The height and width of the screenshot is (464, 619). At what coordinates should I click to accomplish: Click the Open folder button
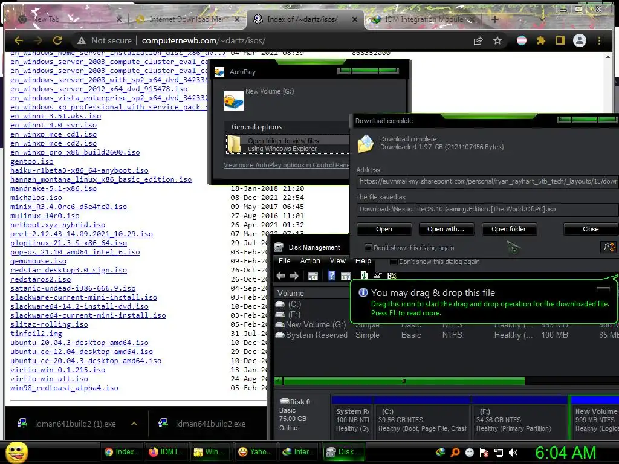508,229
